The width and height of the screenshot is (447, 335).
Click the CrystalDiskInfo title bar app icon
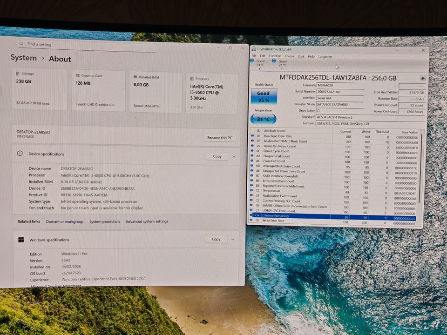[254, 49]
